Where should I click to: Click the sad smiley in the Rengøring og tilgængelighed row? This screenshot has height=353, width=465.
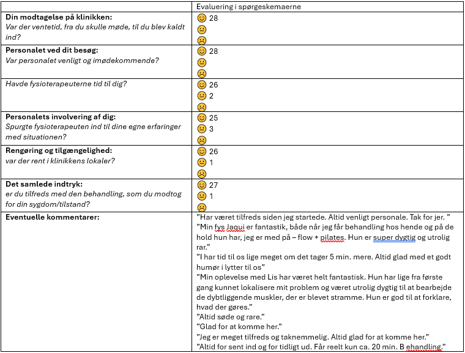coord(201,173)
